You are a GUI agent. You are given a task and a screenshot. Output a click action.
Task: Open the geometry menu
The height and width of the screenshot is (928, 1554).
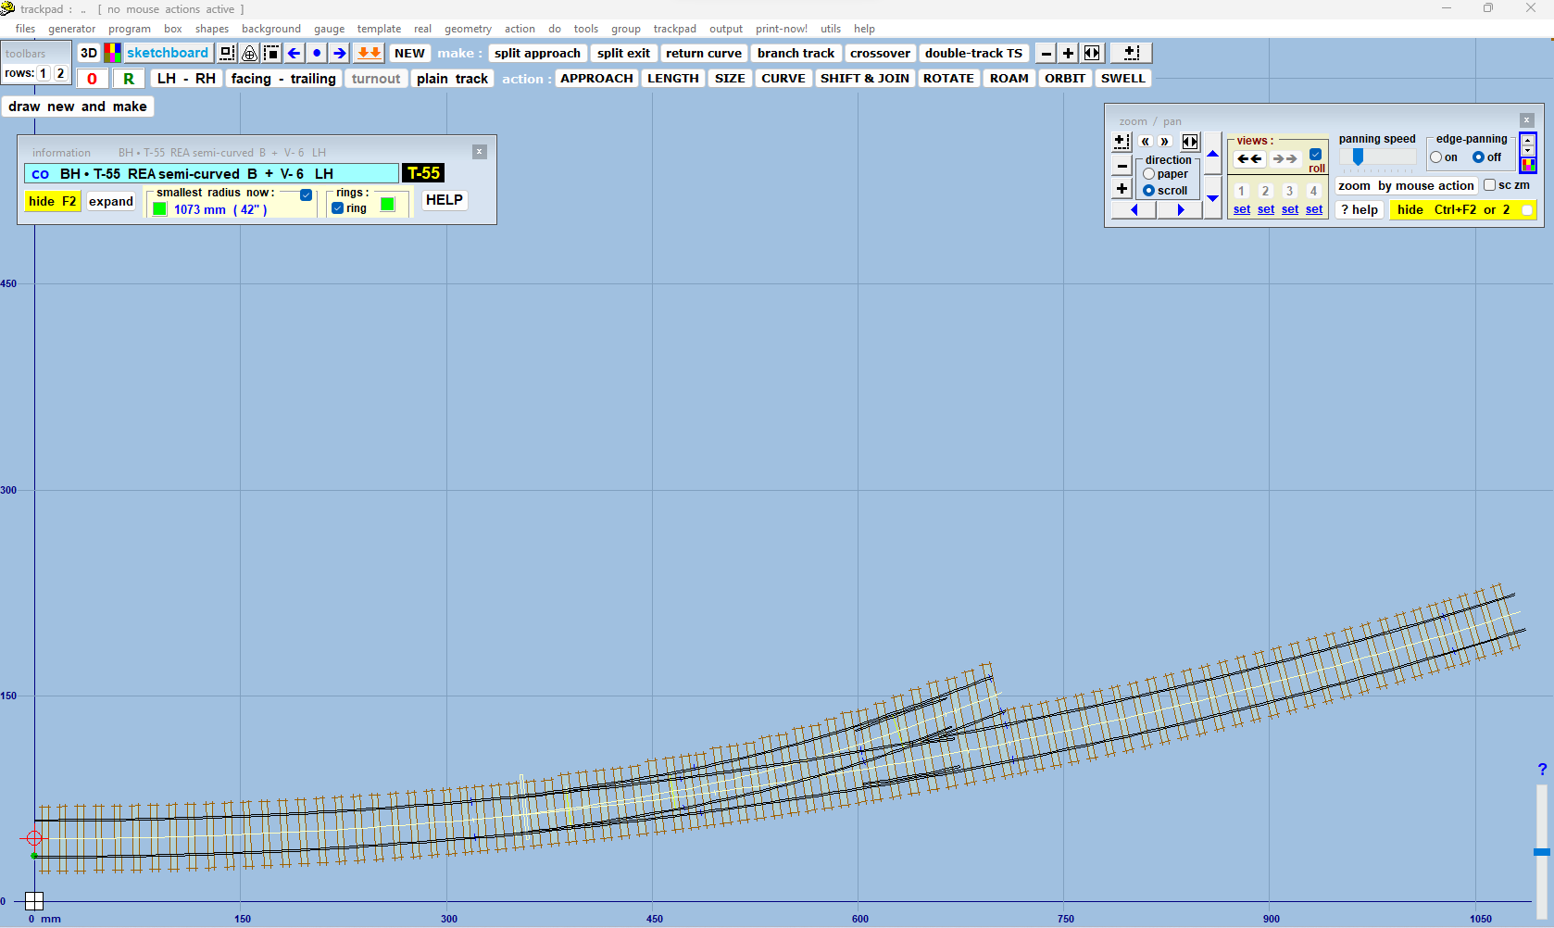468,29
